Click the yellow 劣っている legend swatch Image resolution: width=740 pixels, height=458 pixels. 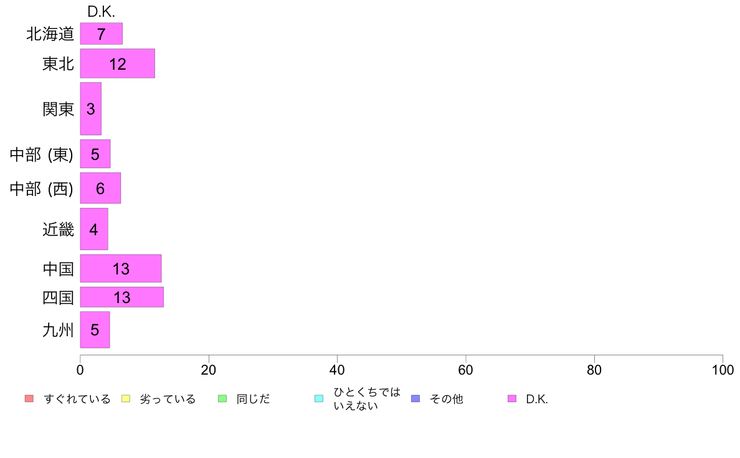tap(126, 398)
